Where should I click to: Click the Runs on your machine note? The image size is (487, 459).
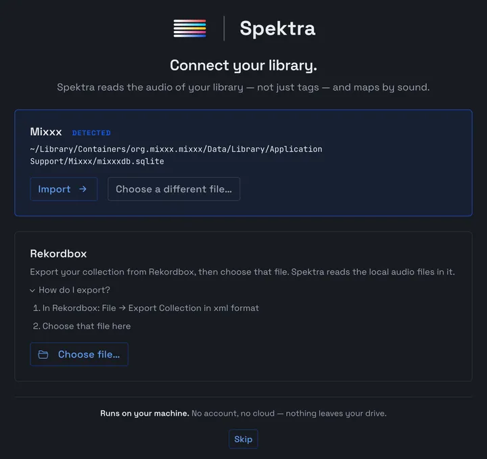coord(243,414)
